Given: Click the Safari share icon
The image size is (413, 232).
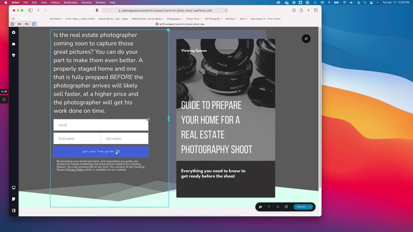Looking at the screenshot, I should coord(301,10).
